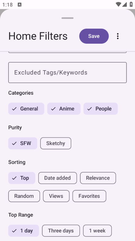Select 1 week top range
Viewport: 135px width, 241px height.
97,231
